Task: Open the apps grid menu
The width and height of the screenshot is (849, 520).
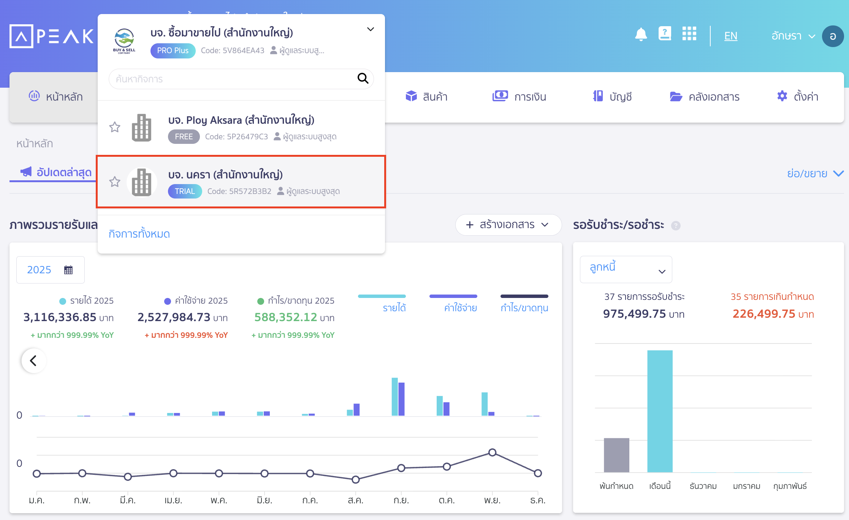Action: pos(689,34)
